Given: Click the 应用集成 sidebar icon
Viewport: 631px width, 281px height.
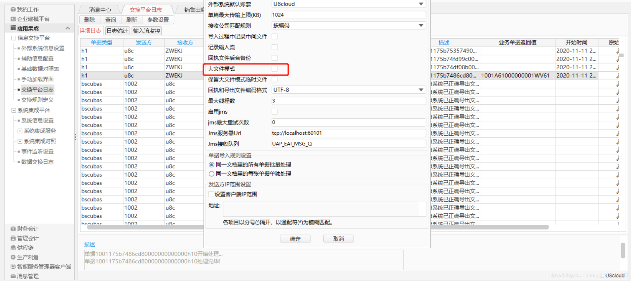Looking at the screenshot, I should pos(13,28).
